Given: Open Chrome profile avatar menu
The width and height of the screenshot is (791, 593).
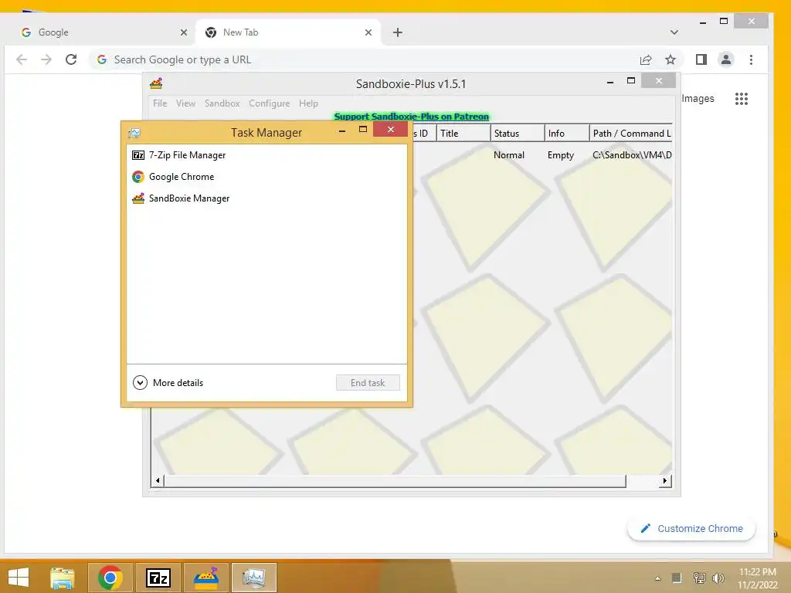Looking at the screenshot, I should [726, 59].
